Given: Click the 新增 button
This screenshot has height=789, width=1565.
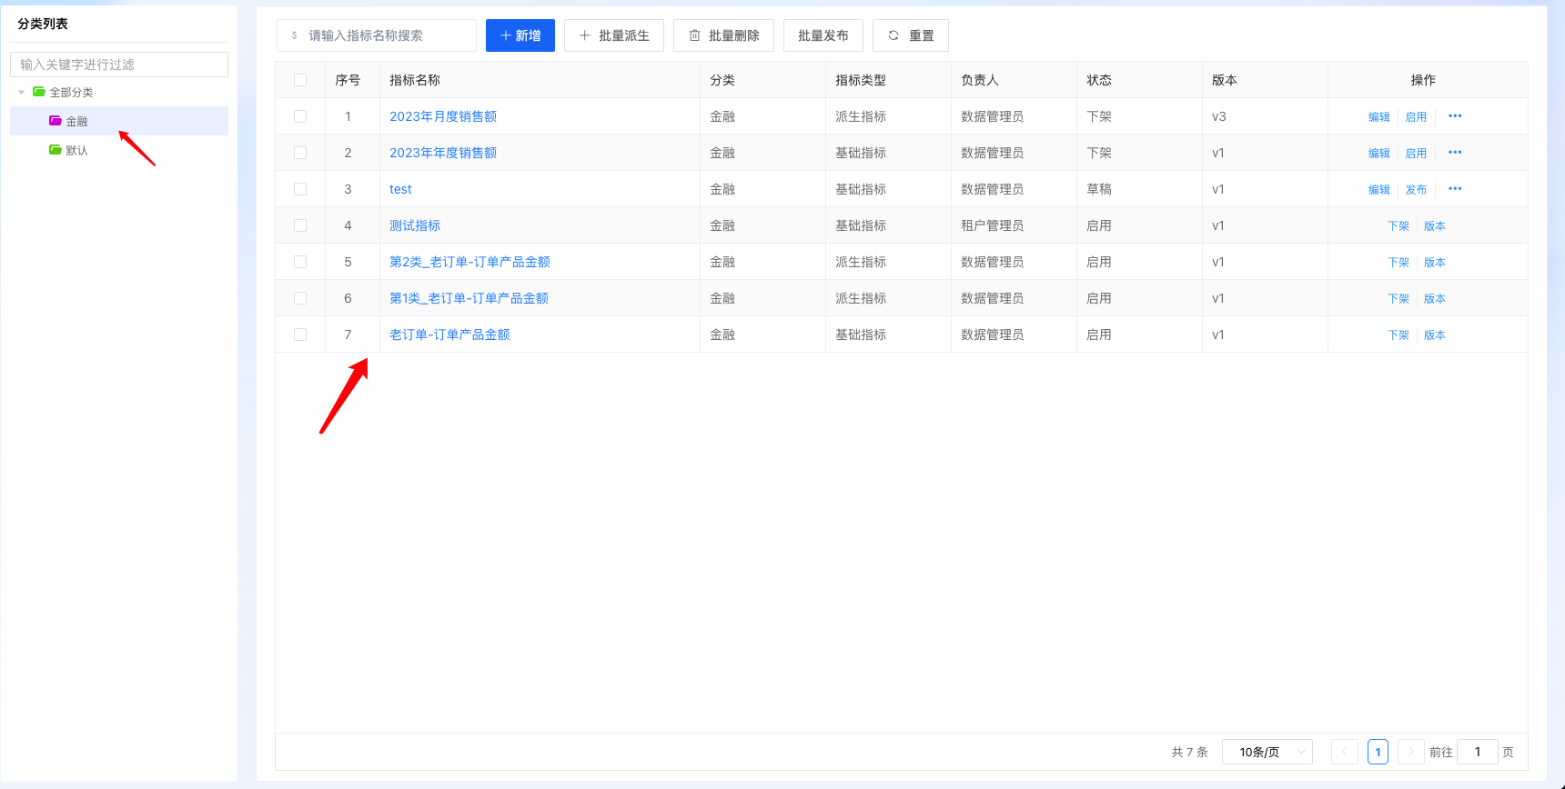Looking at the screenshot, I should (520, 35).
